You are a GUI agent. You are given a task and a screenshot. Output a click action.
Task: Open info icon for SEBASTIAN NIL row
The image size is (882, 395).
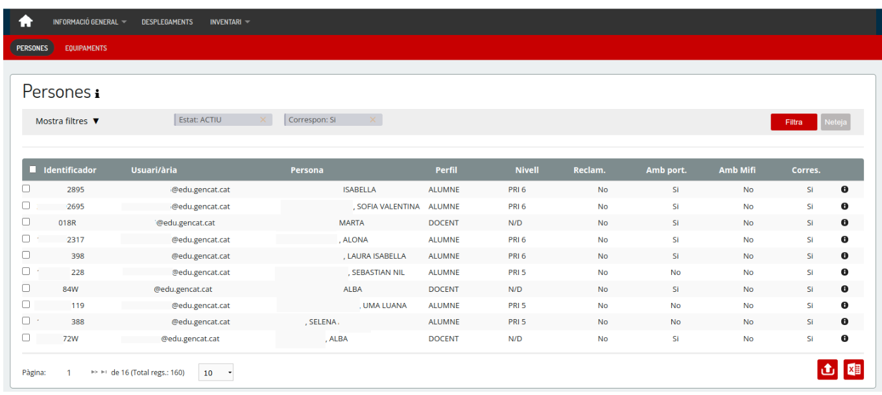click(844, 272)
